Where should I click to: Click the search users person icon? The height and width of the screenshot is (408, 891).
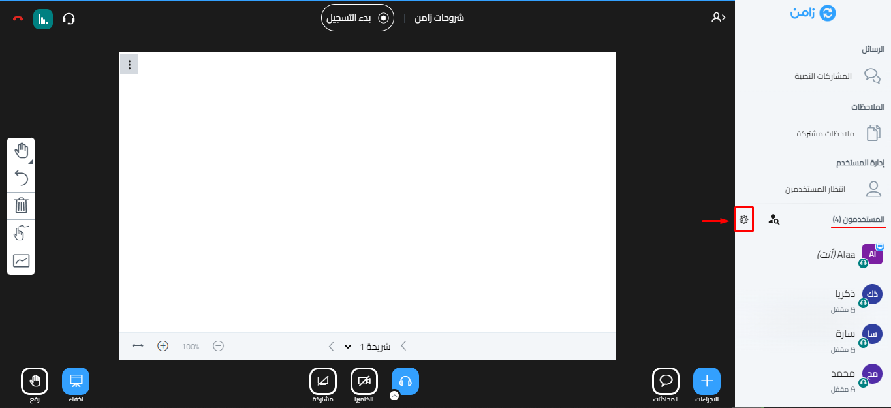point(774,219)
